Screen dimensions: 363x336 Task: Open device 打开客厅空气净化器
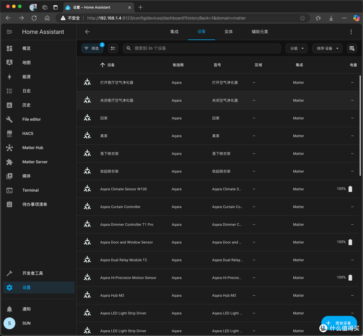click(217, 82)
